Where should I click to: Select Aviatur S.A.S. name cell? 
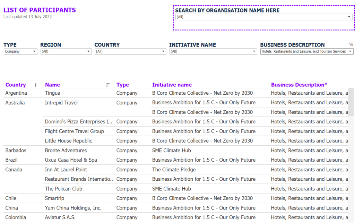pos(60,217)
